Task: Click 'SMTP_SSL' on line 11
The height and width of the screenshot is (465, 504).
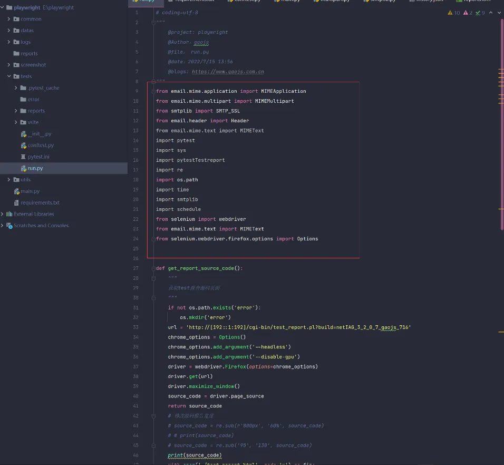Action: coord(228,111)
